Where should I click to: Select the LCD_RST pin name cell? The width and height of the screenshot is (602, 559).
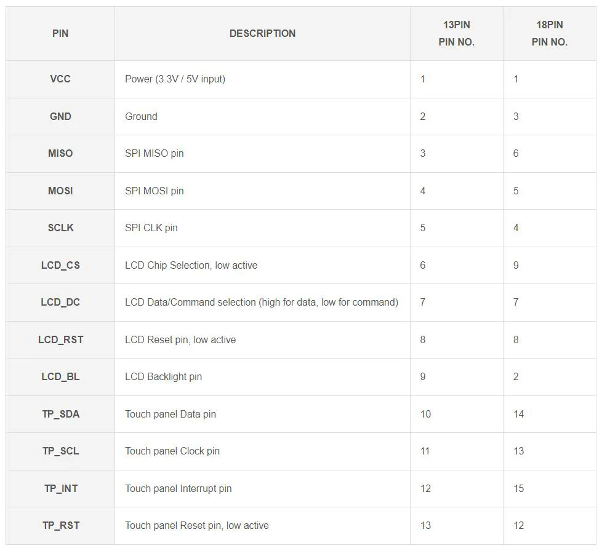60,339
